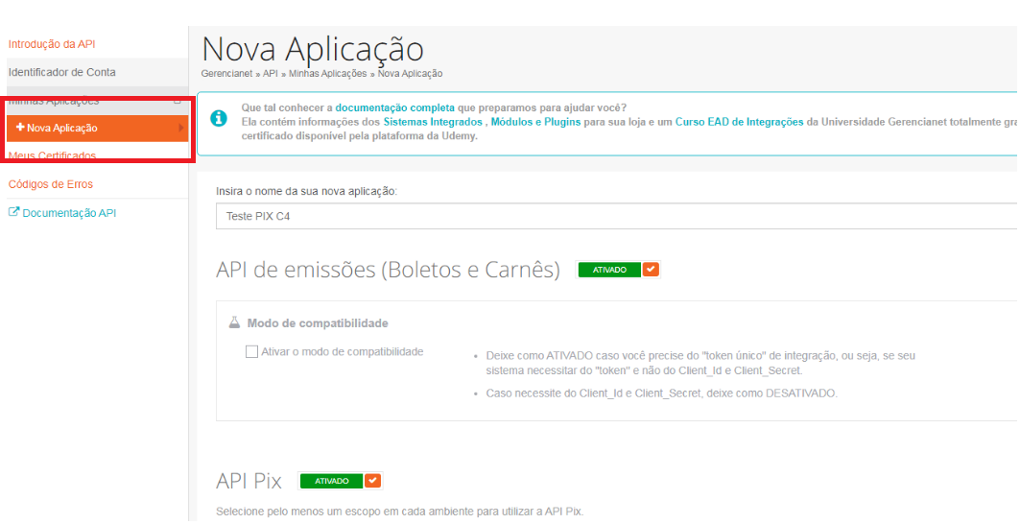Collapse the Minhas Aplicações sidebar section
The height and width of the screenshot is (524, 1020).
[x=177, y=101]
